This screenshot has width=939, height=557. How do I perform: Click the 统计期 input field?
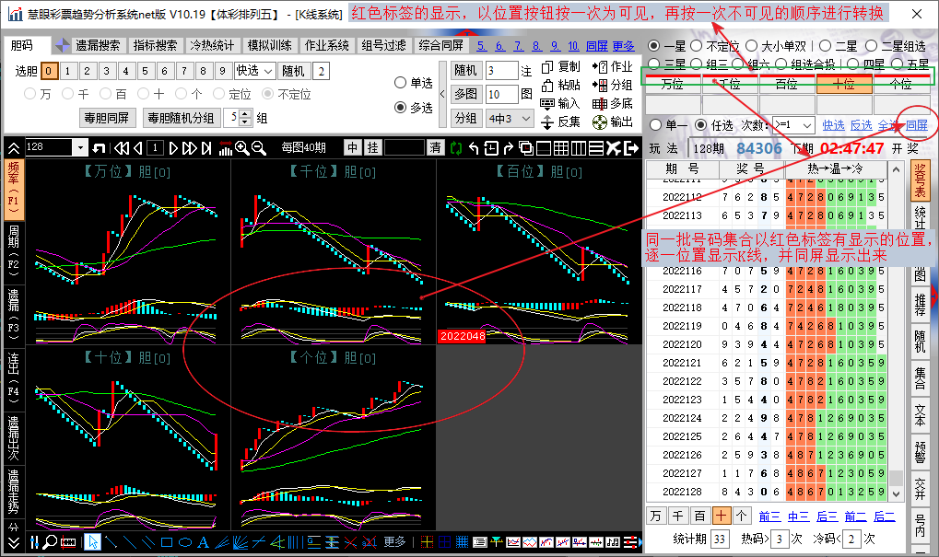[x=720, y=539]
